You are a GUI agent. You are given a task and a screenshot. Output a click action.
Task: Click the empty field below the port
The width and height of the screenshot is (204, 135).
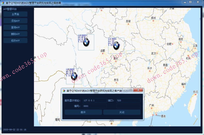(128, 106)
